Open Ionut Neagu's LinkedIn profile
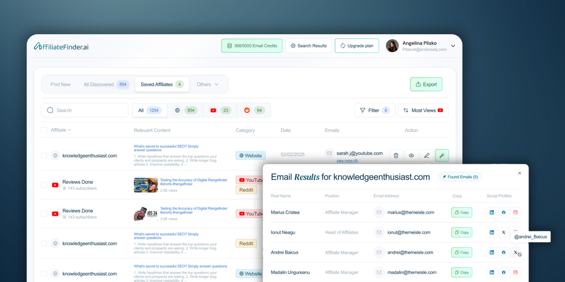 click(491, 233)
